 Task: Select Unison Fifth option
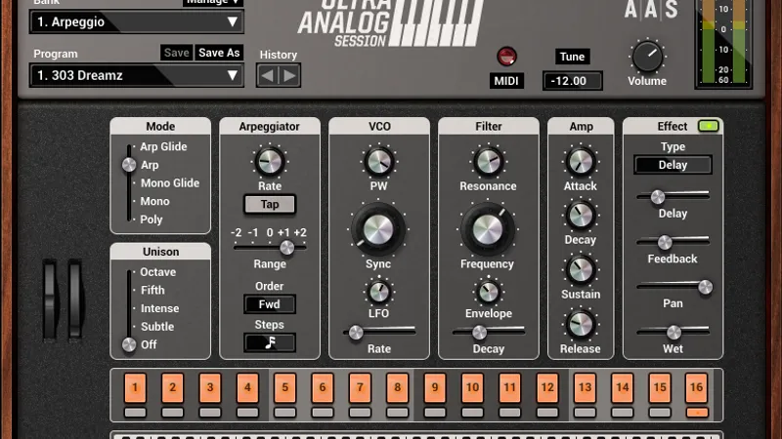152,290
